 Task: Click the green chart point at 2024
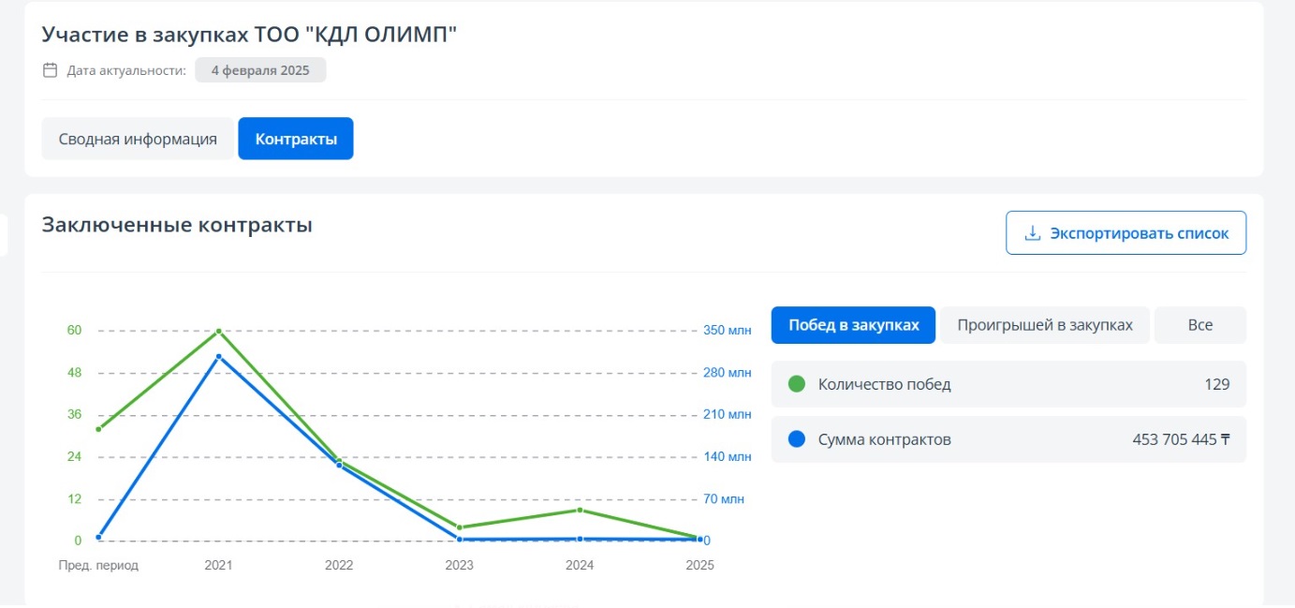[x=580, y=510]
